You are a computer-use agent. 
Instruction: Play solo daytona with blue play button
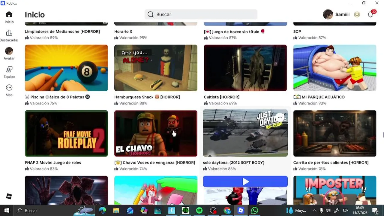point(245,181)
